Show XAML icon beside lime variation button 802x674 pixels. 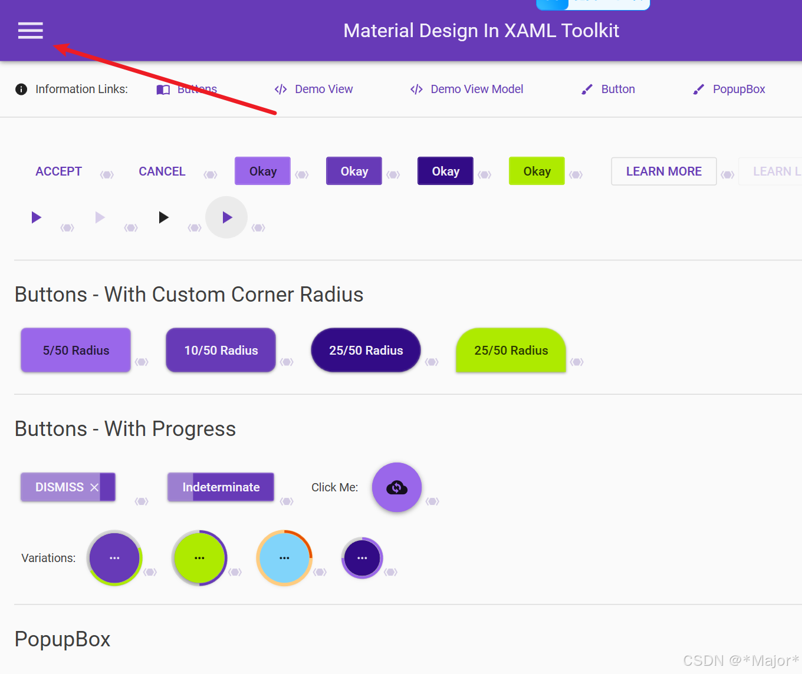pos(235,572)
